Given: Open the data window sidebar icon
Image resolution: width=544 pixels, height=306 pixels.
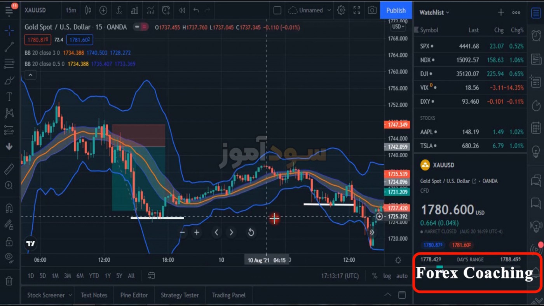Looking at the screenshot, I should tap(536, 82).
